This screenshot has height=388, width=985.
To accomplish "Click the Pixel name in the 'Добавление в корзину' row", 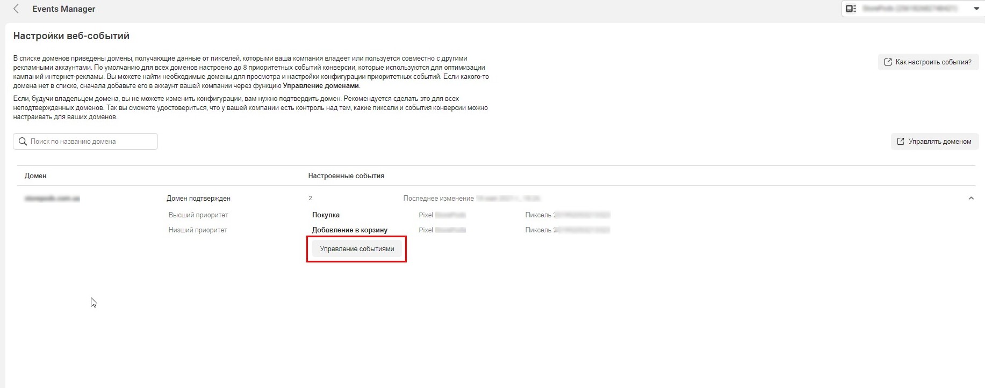I will coord(442,230).
